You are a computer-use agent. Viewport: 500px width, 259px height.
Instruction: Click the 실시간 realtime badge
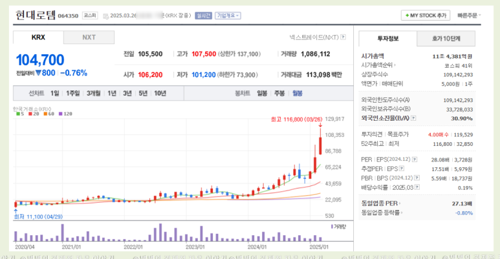(204, 16)
